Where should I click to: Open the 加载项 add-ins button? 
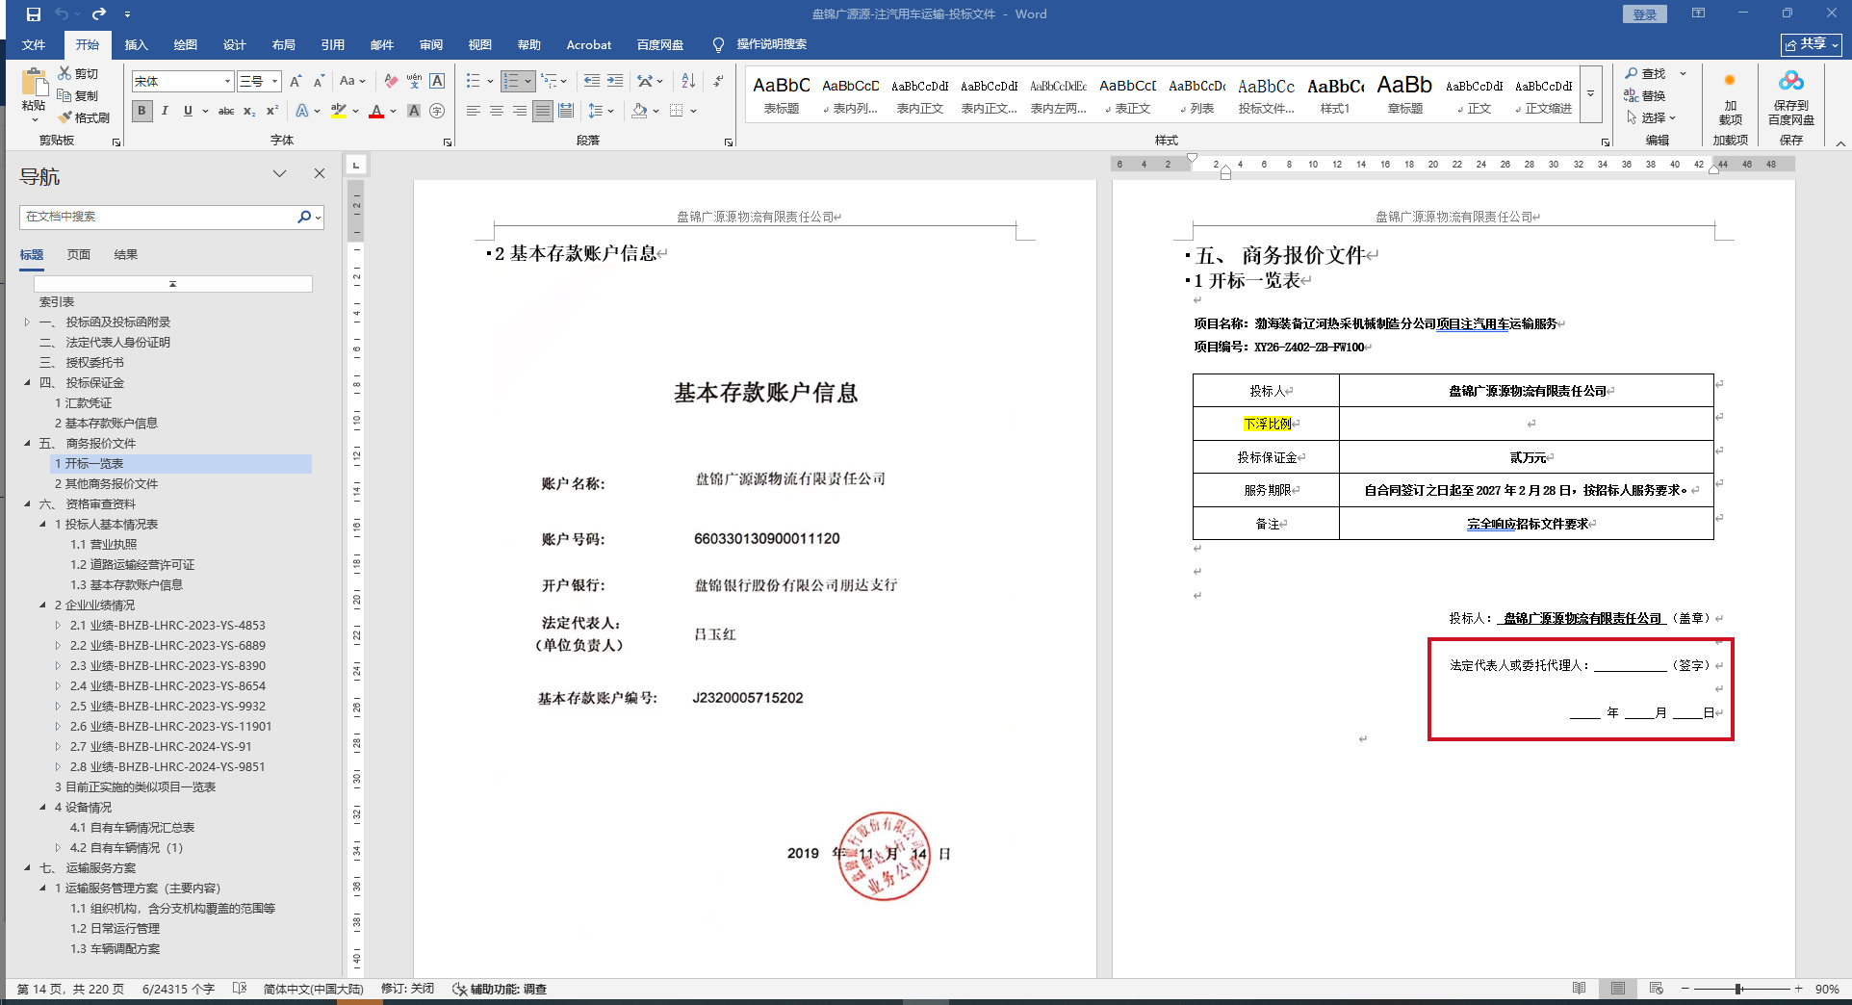(x=1730, y=99)
